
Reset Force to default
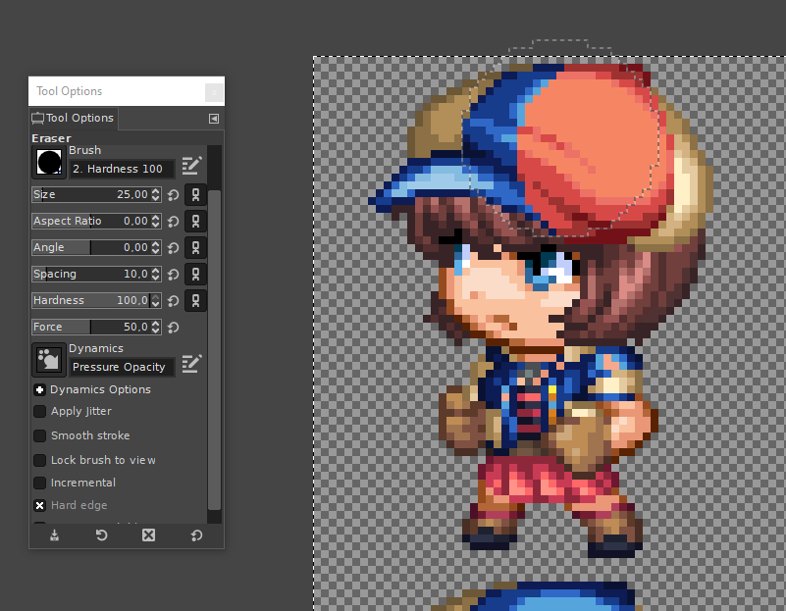[x=173, y=327]
